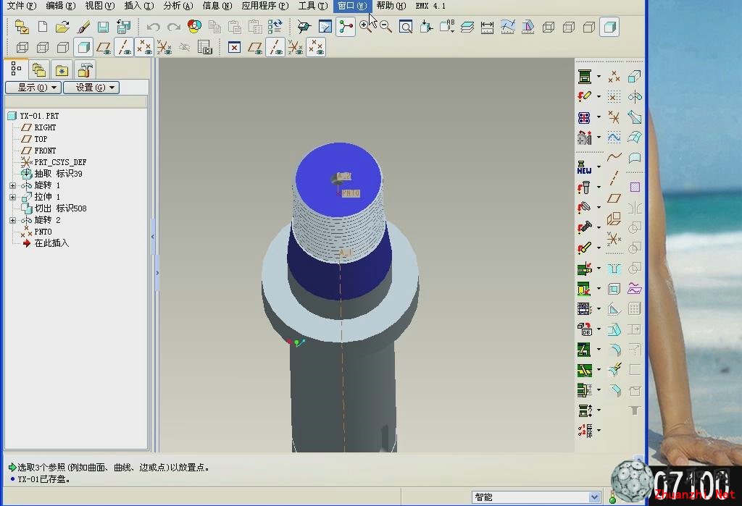Select the datum plane creation tool
This screenshot has height=506, width=742.
coord(614,198)
